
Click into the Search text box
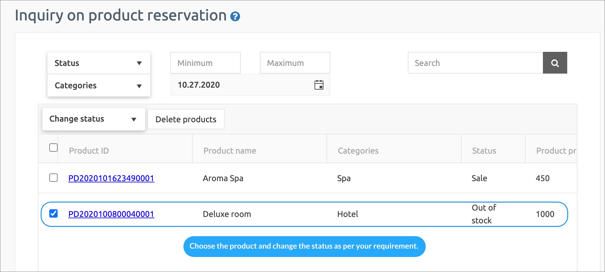tap(475, 63)
